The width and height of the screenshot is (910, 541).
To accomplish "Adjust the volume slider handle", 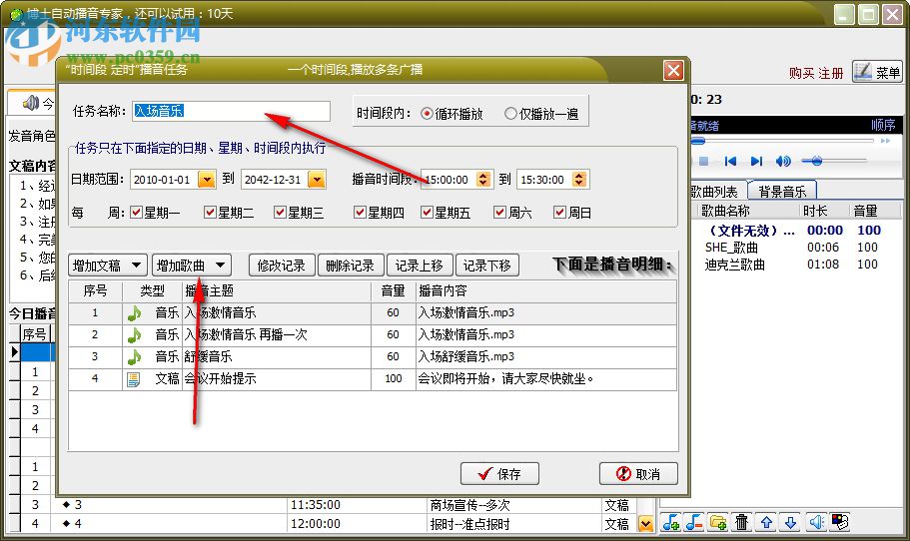I will click(x=816, y=161).
